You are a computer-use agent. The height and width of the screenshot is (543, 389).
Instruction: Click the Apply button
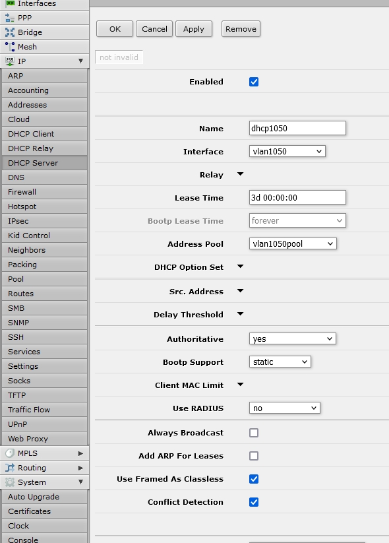194,29
